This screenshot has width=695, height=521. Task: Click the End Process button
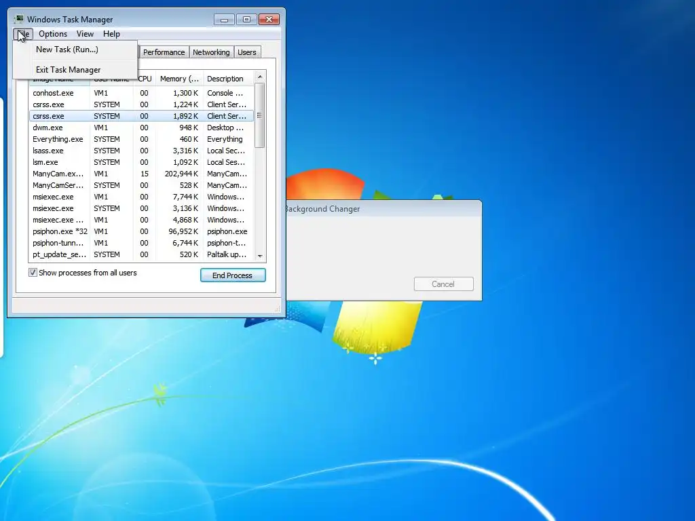tap(233, 275)
